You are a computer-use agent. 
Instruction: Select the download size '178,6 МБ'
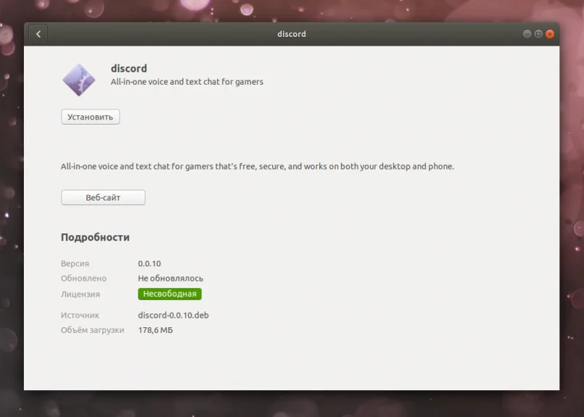tap(156, 330)
